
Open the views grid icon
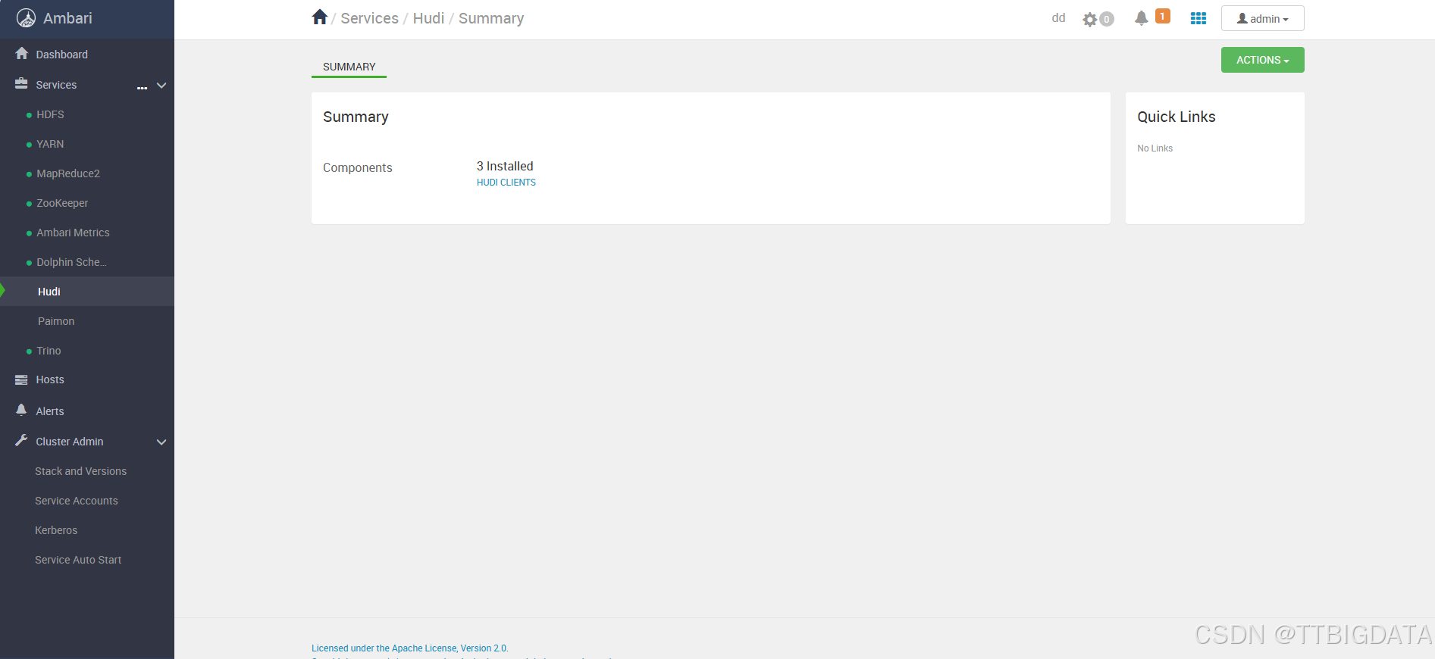1198,18
